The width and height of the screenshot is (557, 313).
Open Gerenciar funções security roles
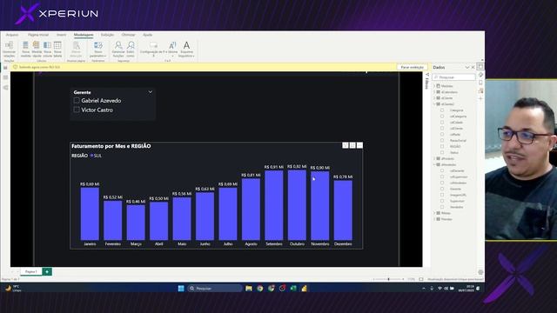point(118,49)
